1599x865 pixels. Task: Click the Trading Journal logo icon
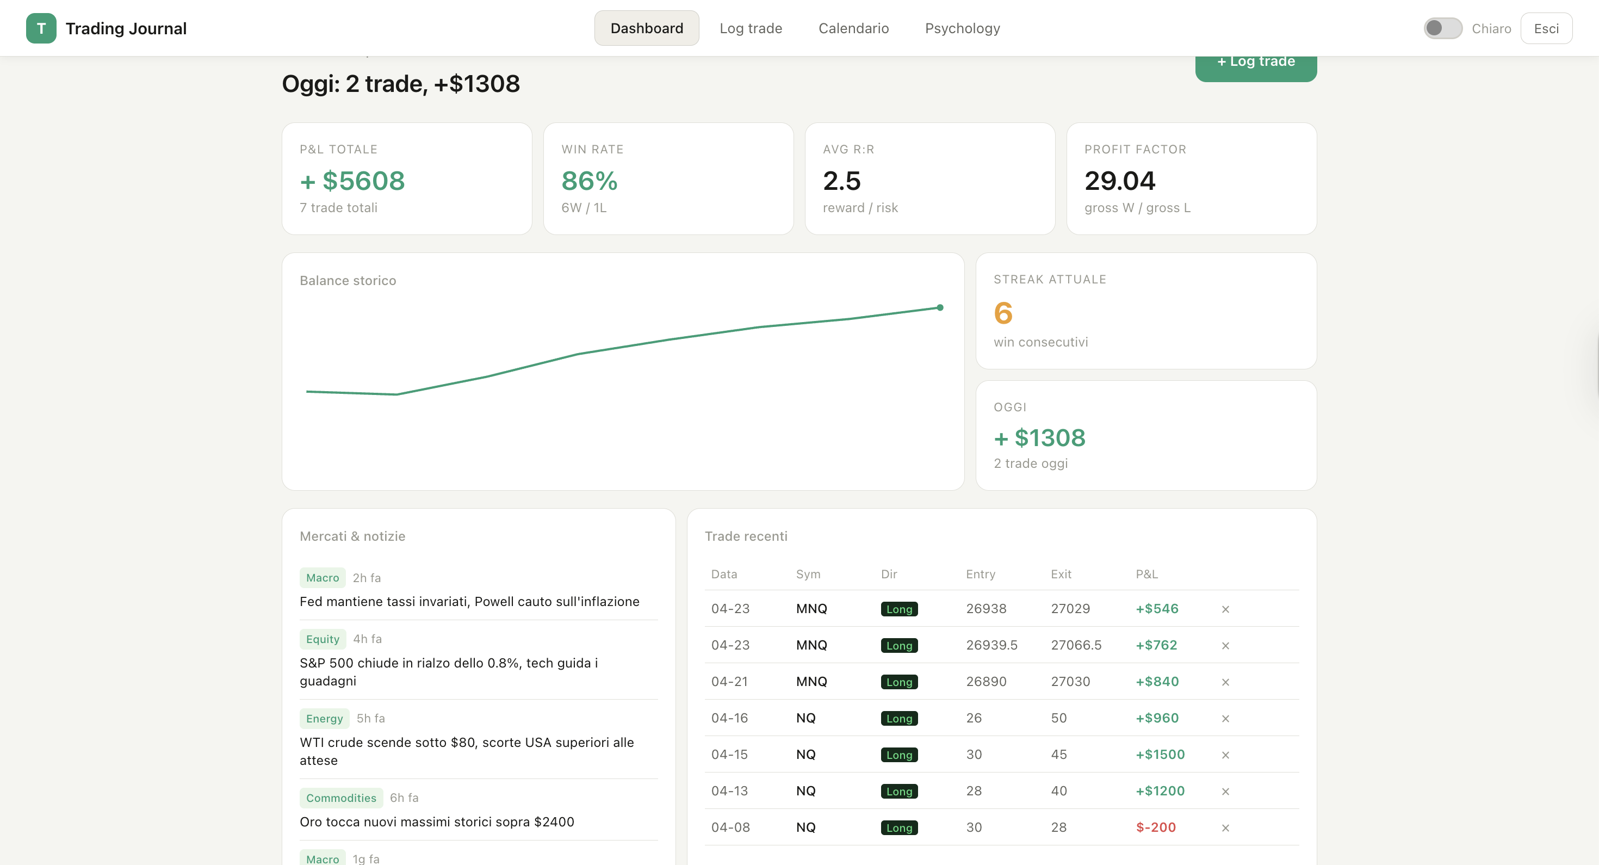41,28
